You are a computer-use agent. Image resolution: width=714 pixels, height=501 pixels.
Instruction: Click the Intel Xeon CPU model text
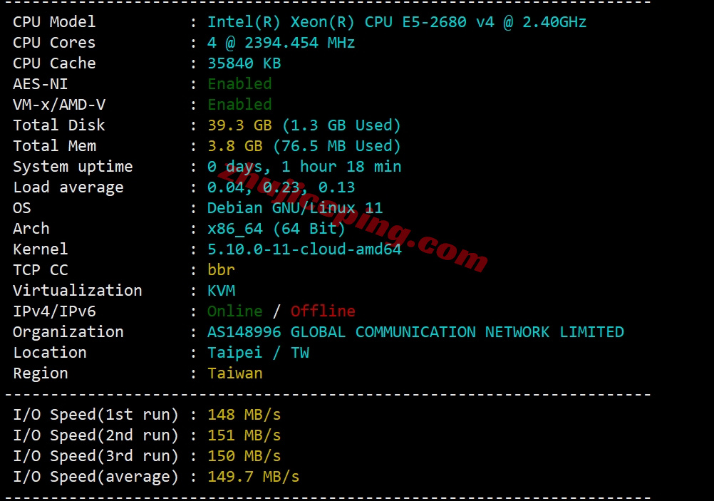(396, 22)
